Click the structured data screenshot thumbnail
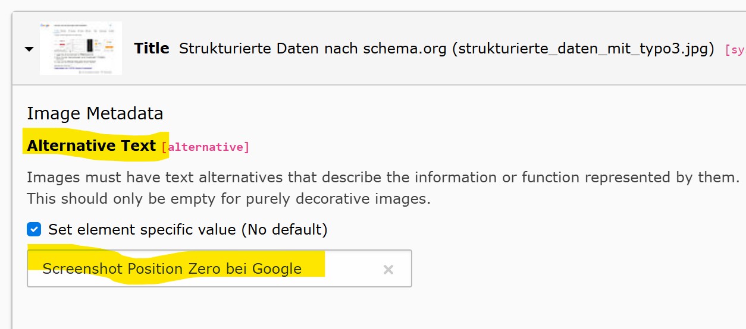 click(81, 48)
